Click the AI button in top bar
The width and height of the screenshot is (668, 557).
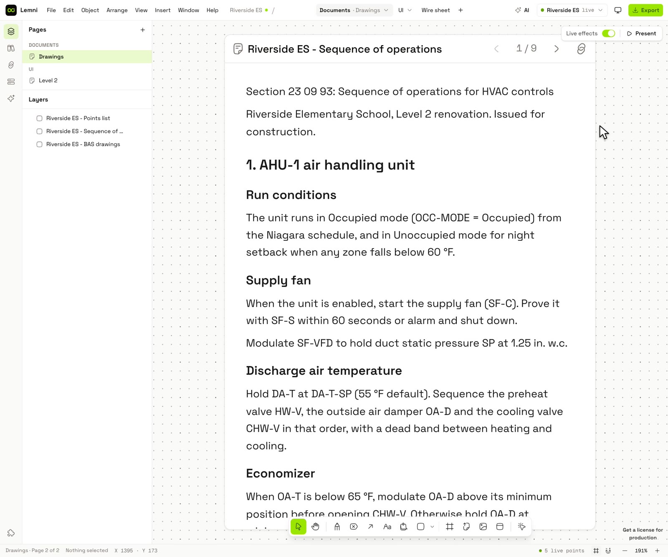coord(522,10)
